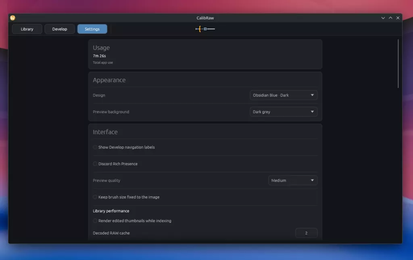Click the Appearance section heading
The width and height of the screenshot is (413, 260).
pos(109,80)
